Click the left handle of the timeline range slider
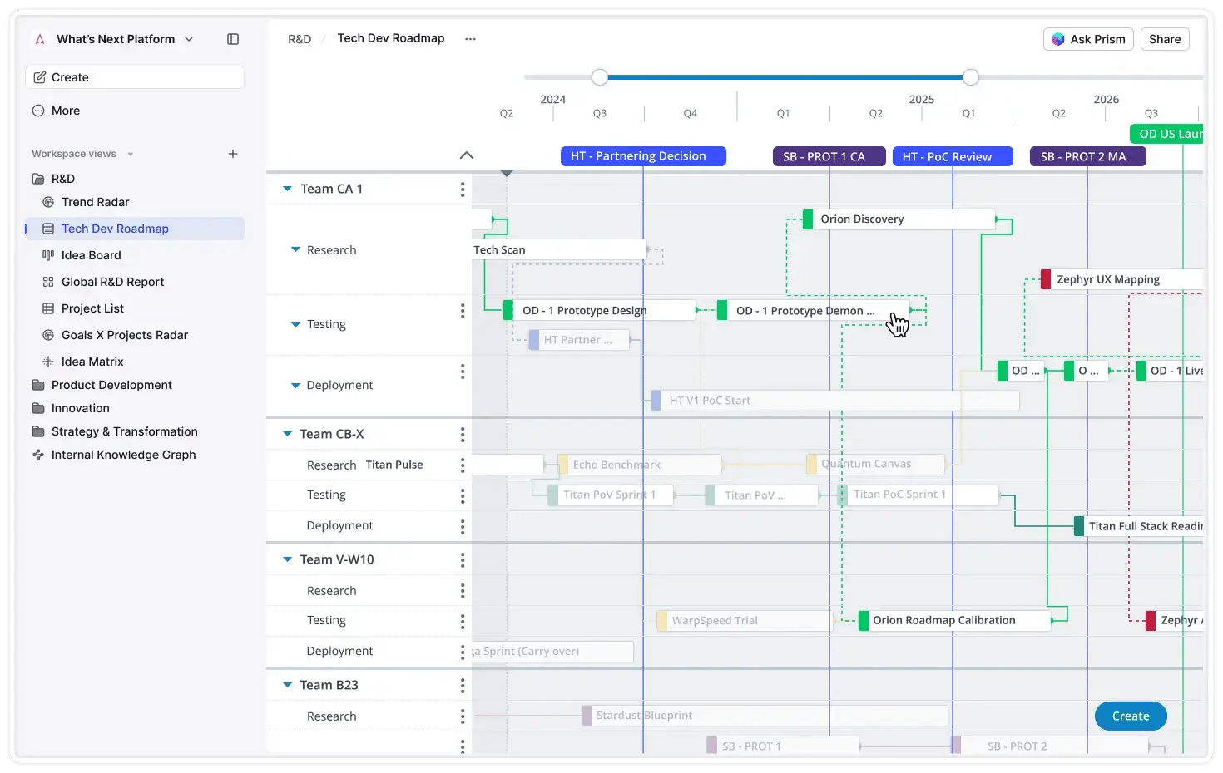Image resolution: width=1223 pixels, height=773 pixels. [600, 77]
